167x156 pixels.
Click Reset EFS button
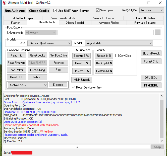click(x=81, y=63)
